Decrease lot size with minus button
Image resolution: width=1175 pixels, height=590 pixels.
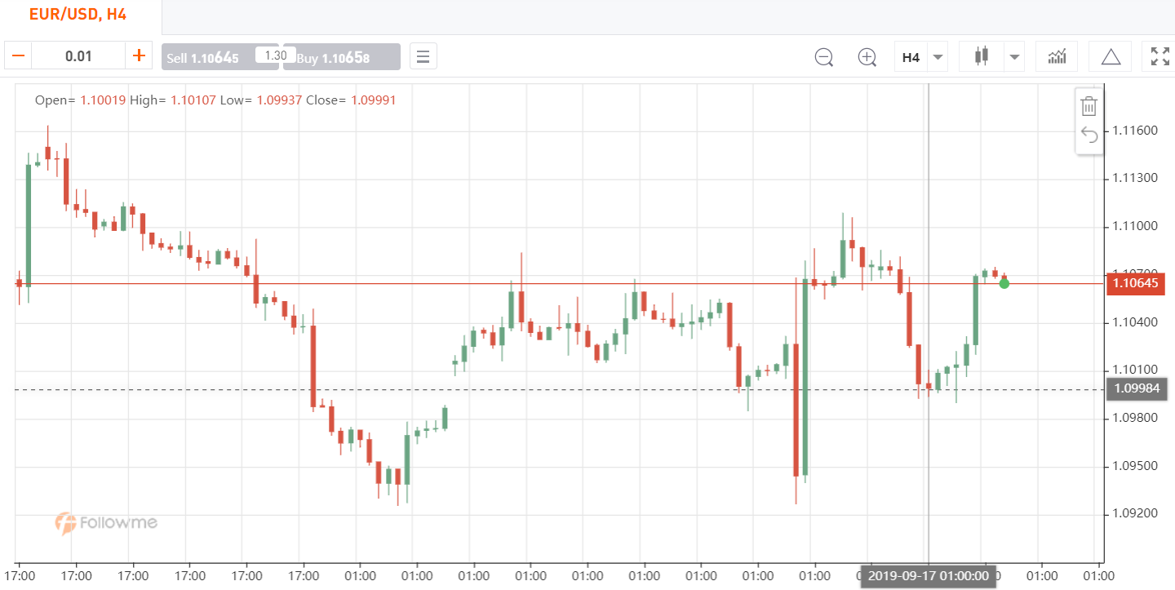(x=19, y=56)
